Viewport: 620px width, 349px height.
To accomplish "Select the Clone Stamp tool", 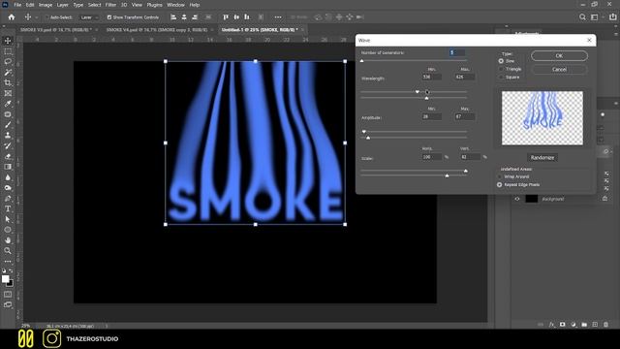I will tap(8, 136).
